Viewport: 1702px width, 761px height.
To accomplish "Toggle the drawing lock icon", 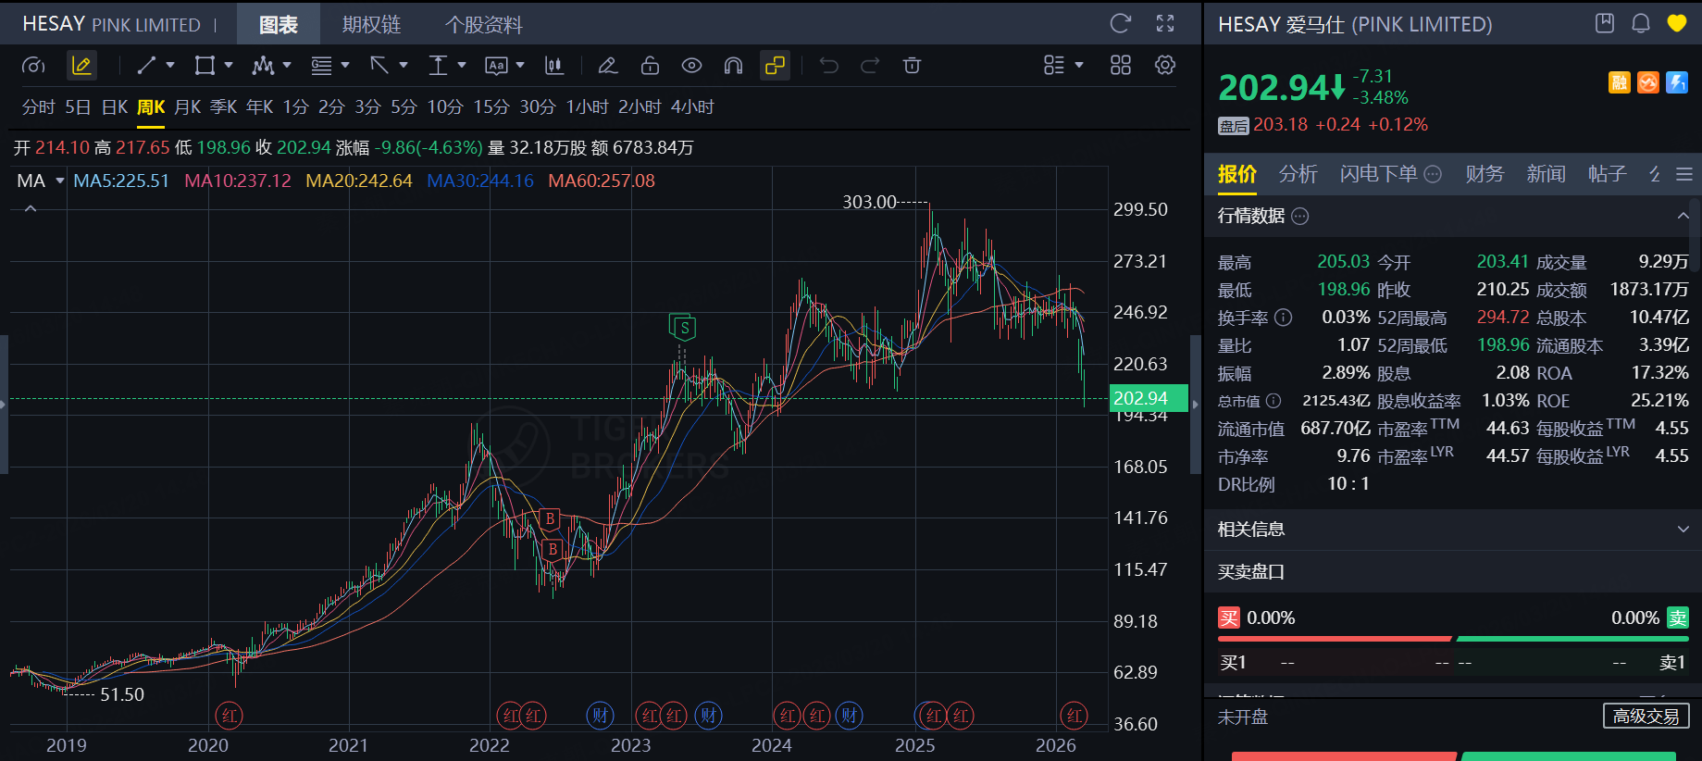I will [650, 66].
